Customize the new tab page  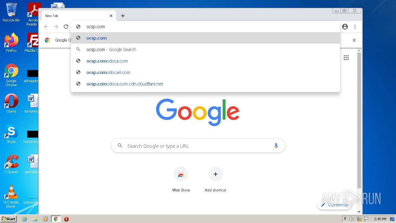coord(334,205)
